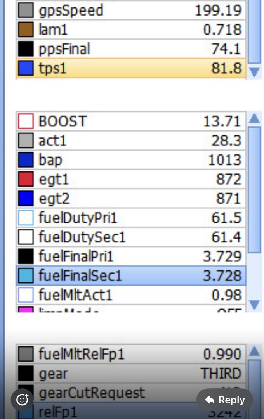Click the black fuelFinalPri1 color swatch
This screenshot has height=419, width=264.
coord(26,256)
